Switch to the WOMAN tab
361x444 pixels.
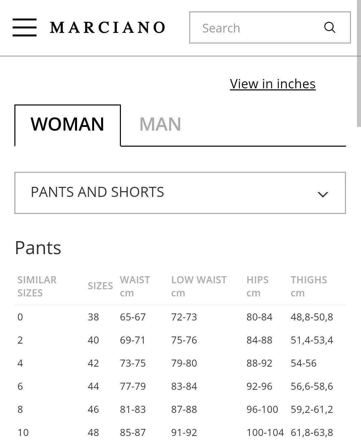[x=67, y=125]
